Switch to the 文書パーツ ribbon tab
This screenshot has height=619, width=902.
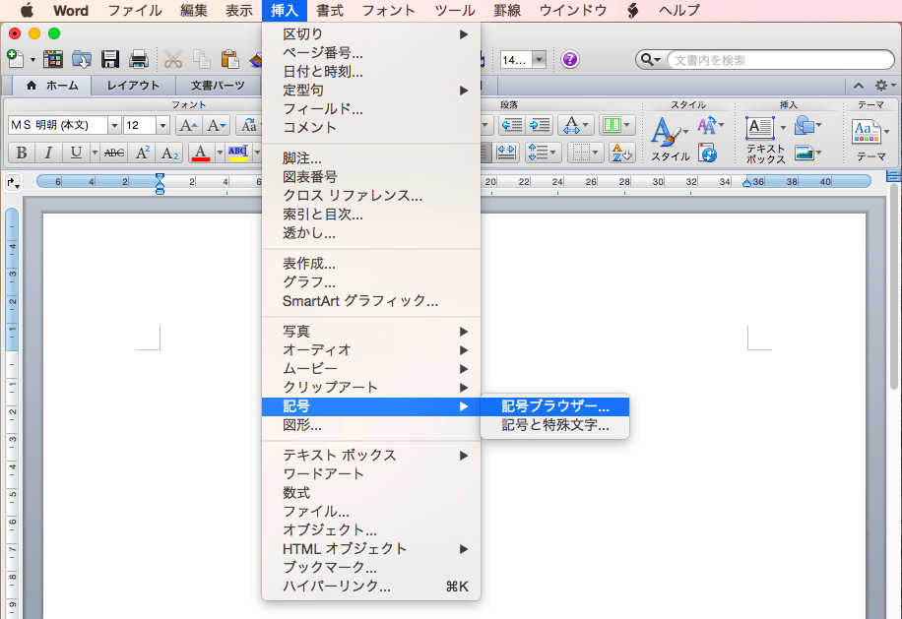[x=218, y=86]
